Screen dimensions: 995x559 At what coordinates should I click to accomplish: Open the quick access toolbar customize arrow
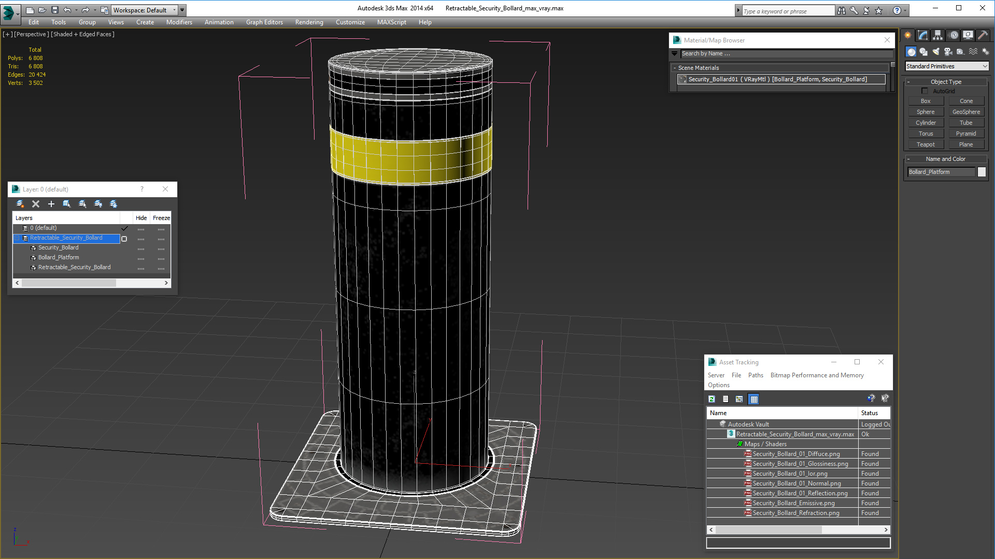(x=182, y=10)
